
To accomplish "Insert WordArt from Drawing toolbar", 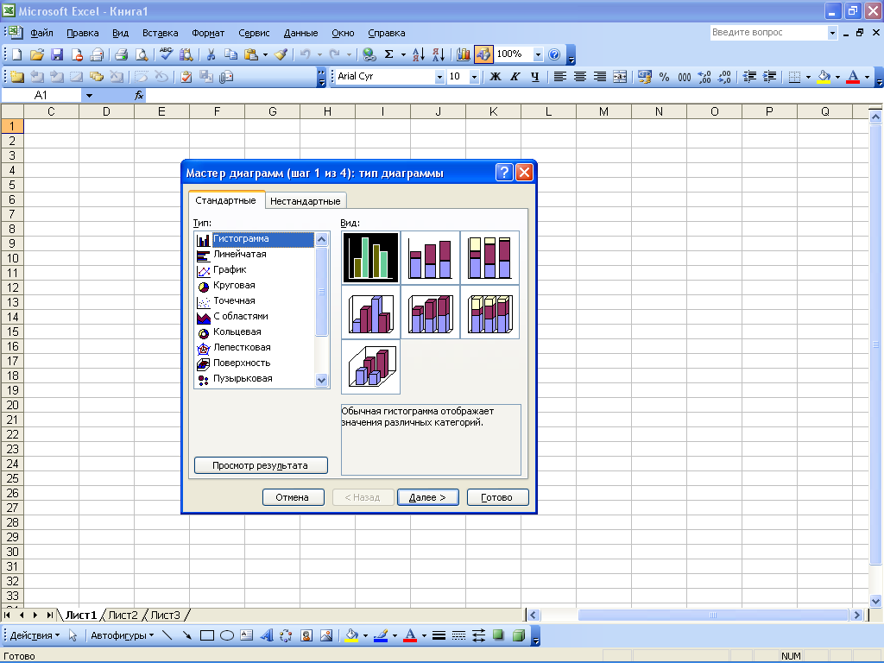I will (x=267, y=635).
